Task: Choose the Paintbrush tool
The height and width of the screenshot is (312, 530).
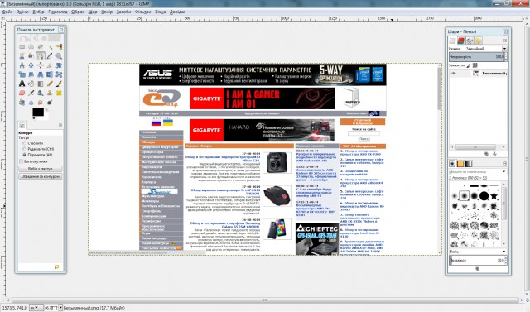Action: point(59,84)
